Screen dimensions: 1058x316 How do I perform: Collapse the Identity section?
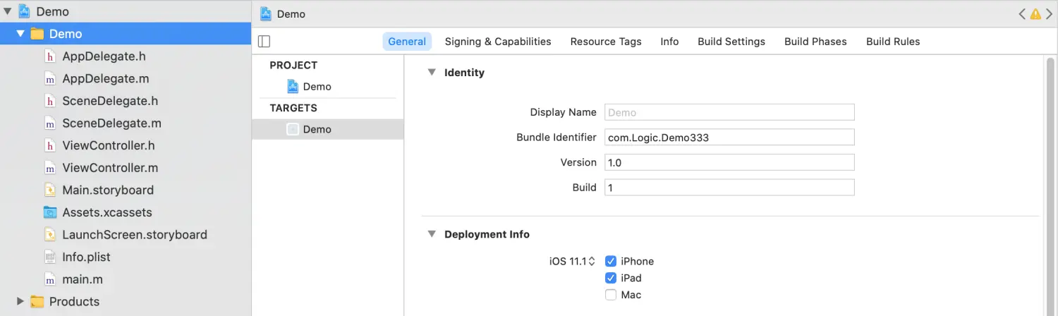tap(432, 73)
